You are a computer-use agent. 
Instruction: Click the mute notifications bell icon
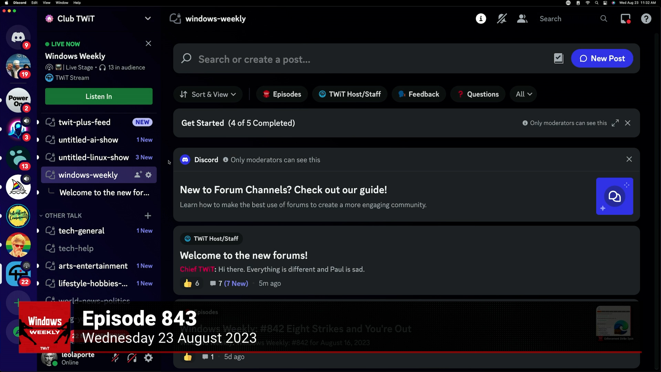coord(502,19)
